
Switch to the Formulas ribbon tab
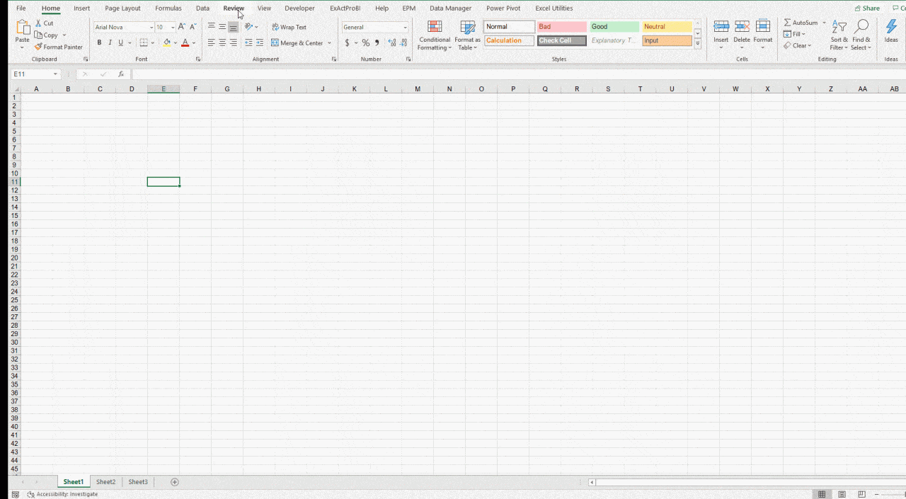click(168, 8)
